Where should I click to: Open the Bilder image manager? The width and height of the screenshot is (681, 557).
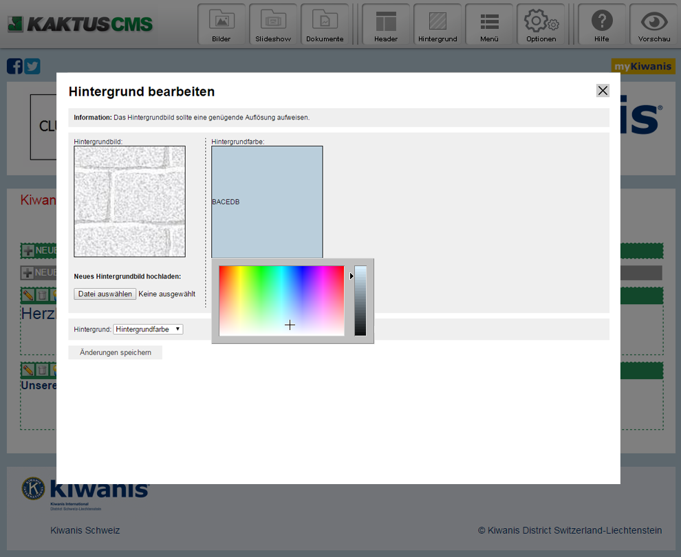coord(221,25)
